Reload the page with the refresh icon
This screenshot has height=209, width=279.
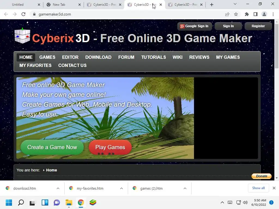click(x=23, y=14)
